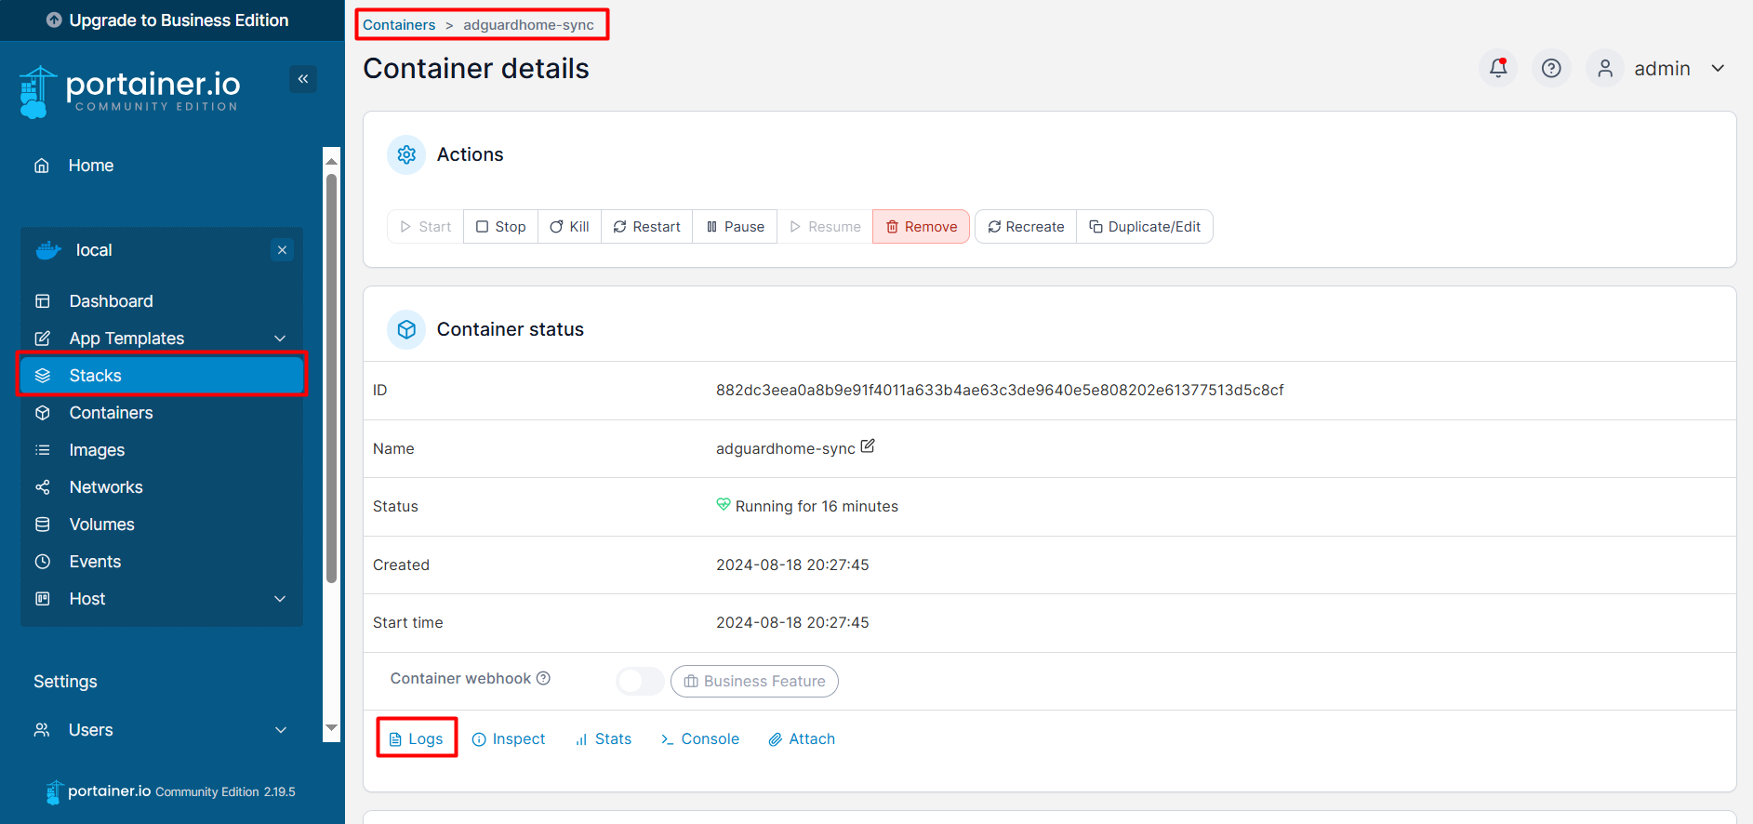Click the Stacks layers icon

coord(43,376)
